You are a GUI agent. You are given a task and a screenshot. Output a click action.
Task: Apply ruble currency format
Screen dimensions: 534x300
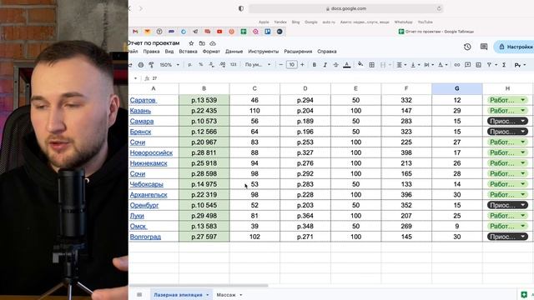tap(189, 65)
